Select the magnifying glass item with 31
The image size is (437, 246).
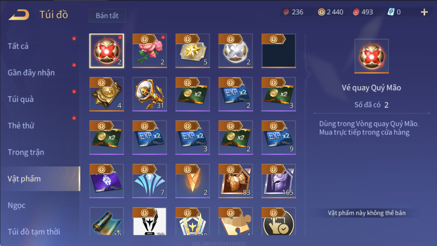150,94
